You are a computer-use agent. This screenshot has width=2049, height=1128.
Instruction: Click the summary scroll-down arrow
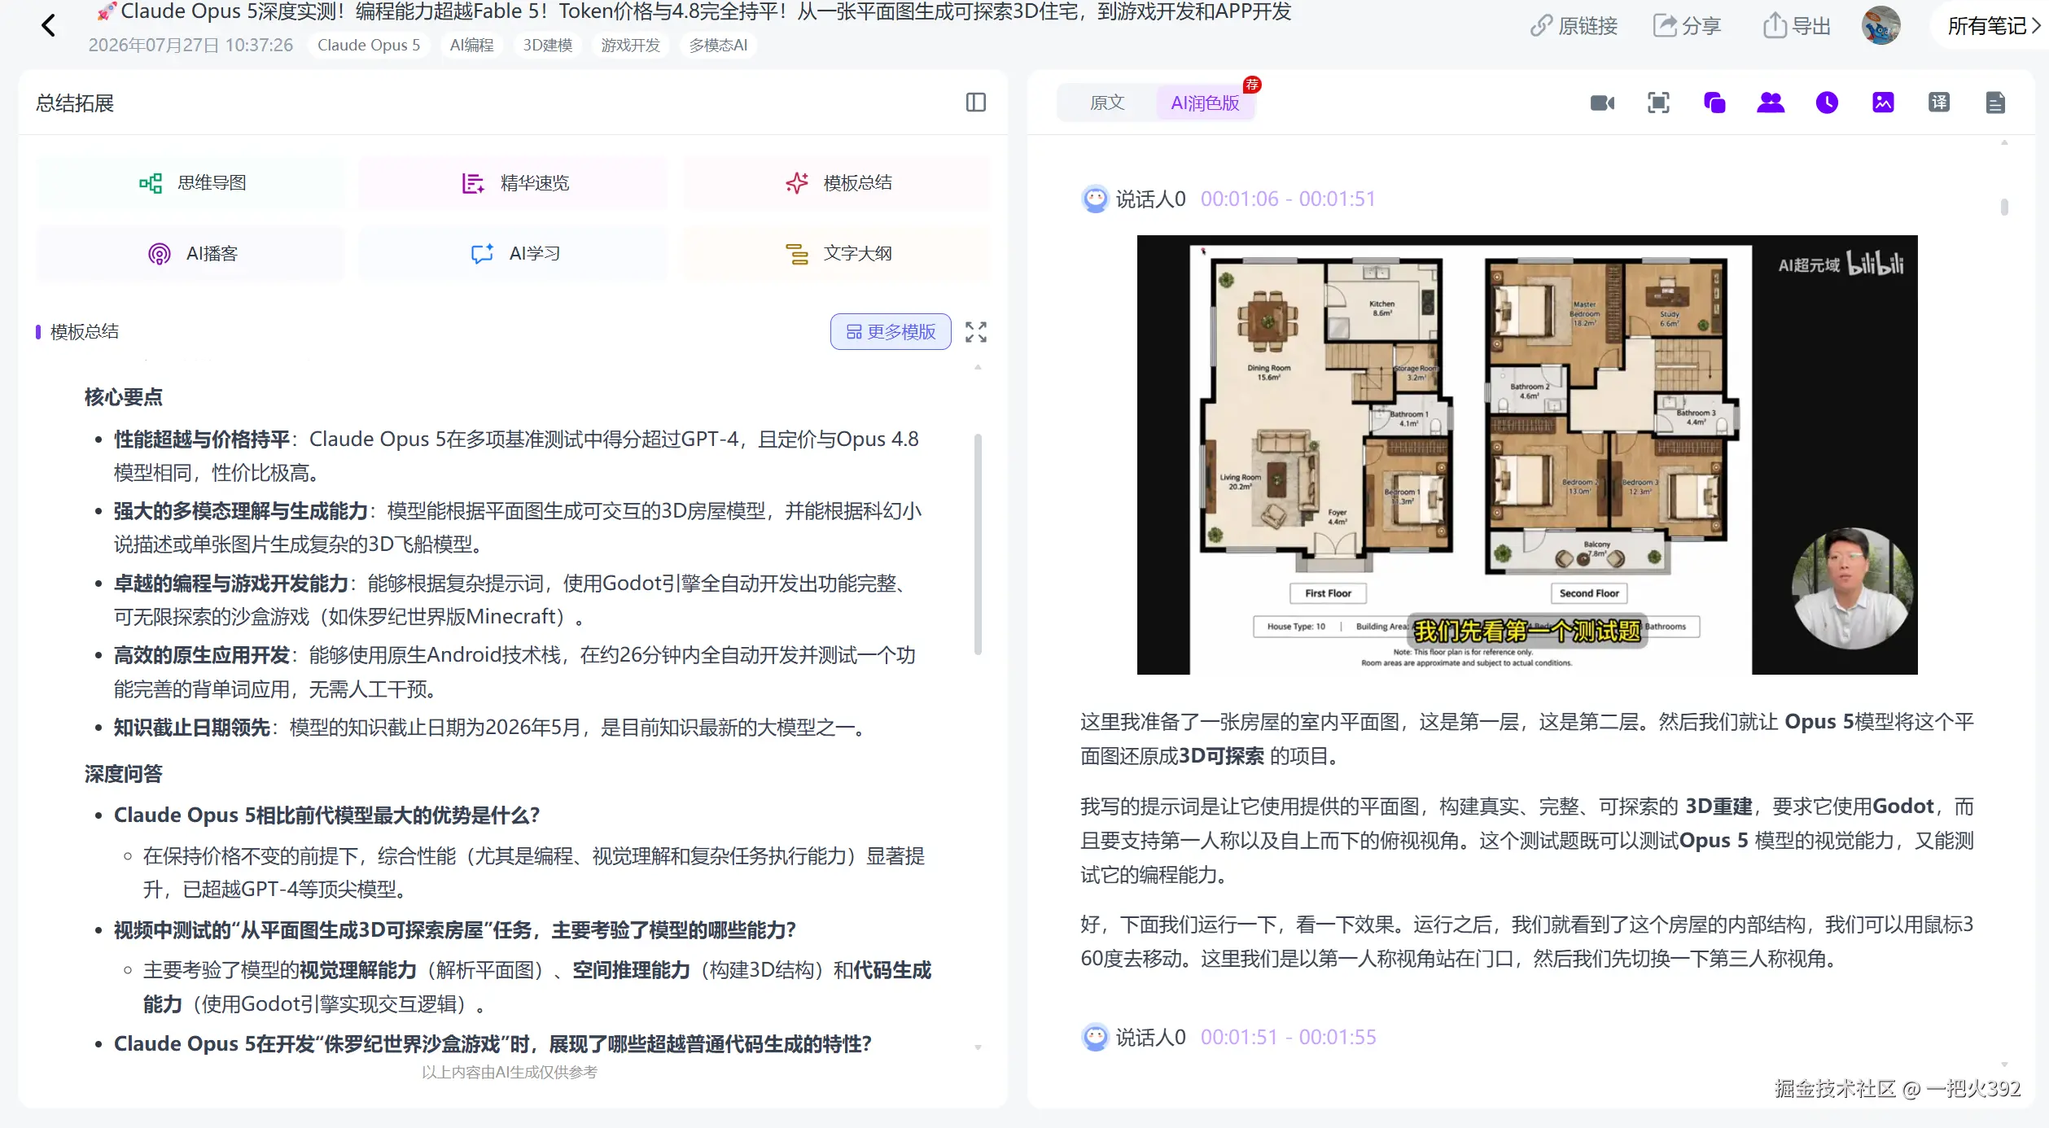pos(978,1048)
